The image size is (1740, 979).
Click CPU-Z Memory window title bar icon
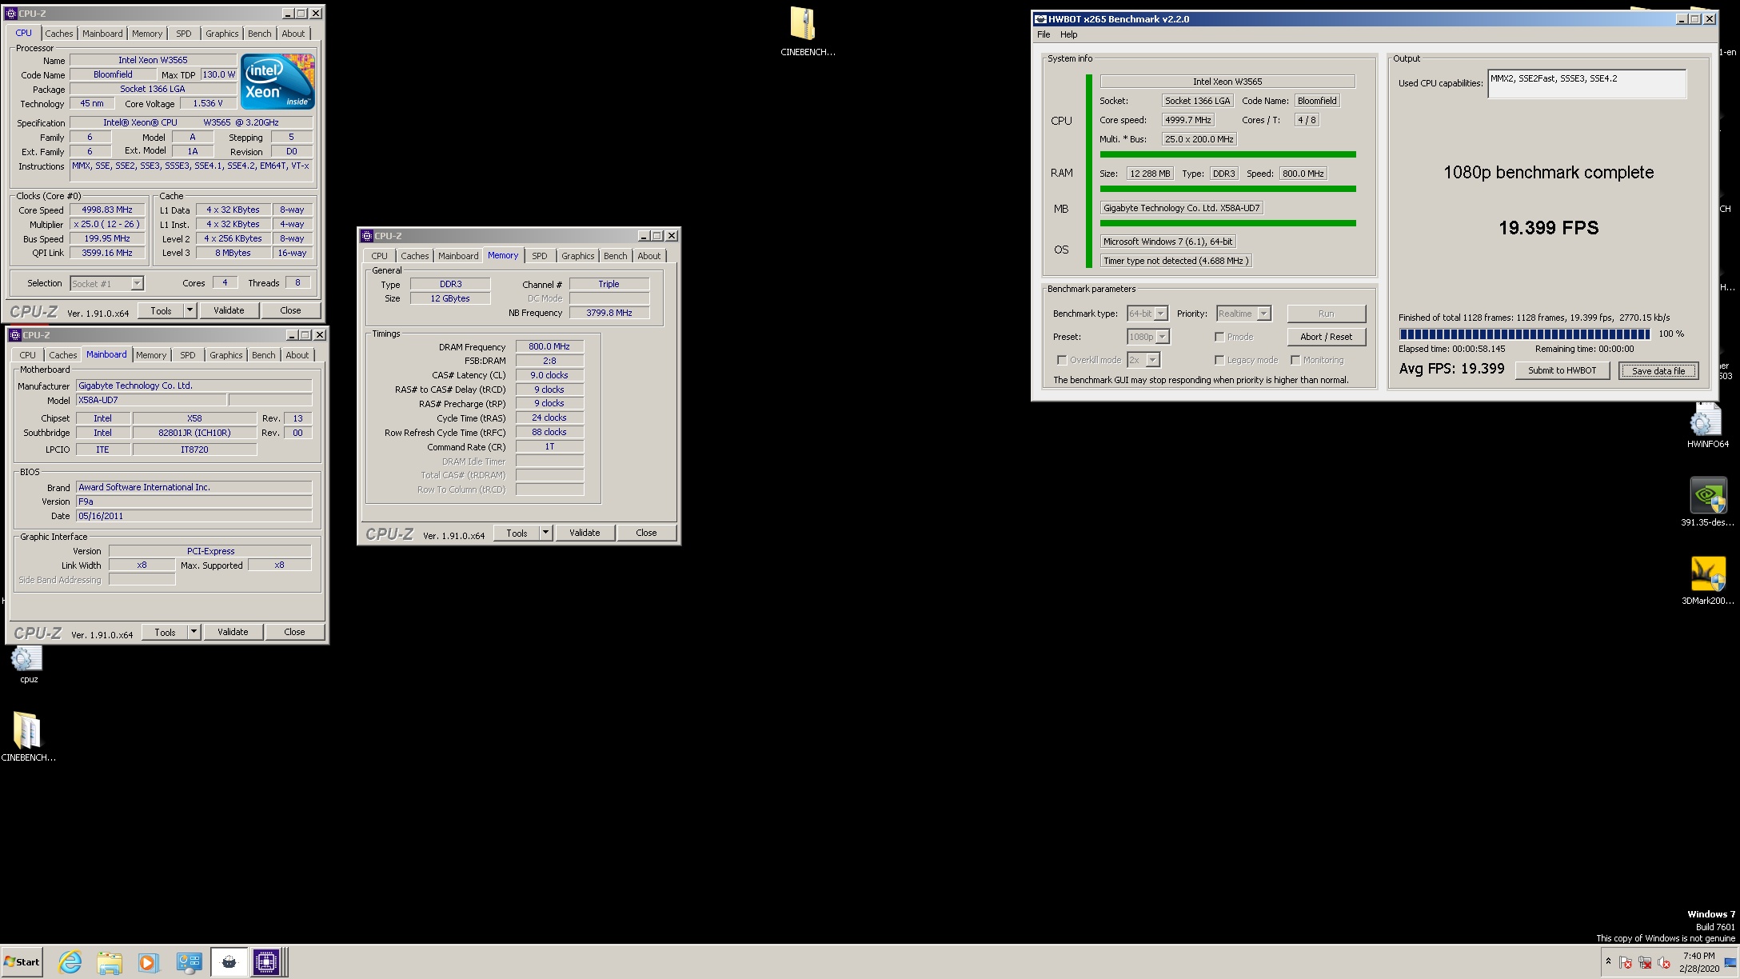(x=367, y=236)
